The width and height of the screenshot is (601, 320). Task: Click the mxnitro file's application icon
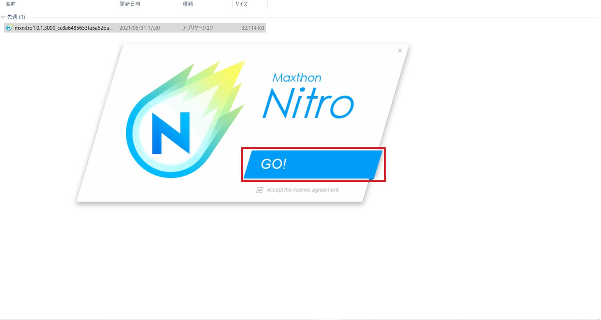pos(9,28)
